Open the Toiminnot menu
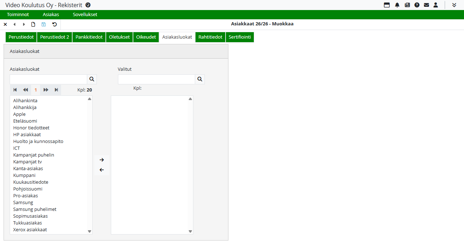 click(x=18, y=15)
